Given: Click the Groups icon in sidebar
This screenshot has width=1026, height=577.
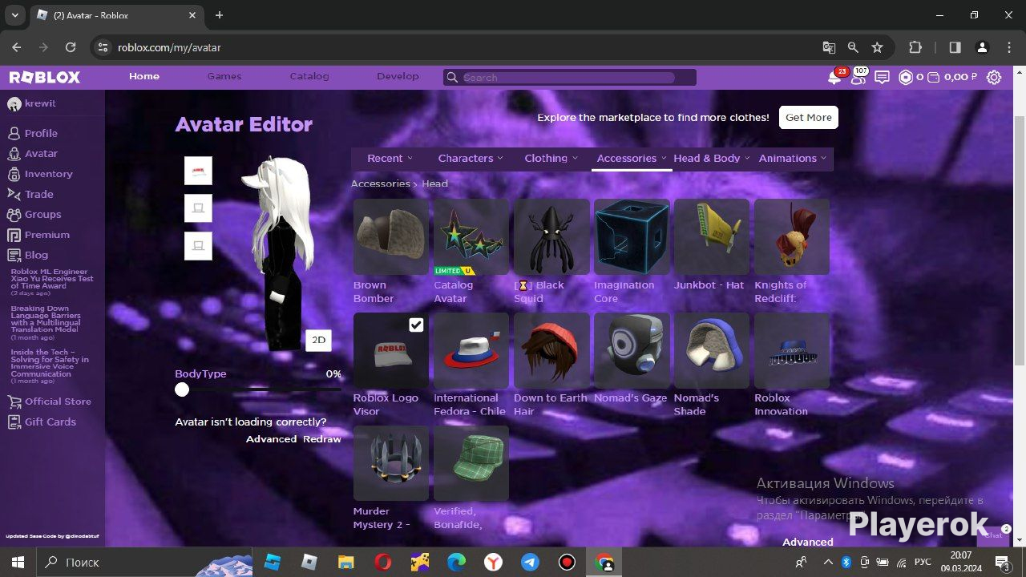Looking at the screenshot, I should pyautogui.click(x=14, y=215).
